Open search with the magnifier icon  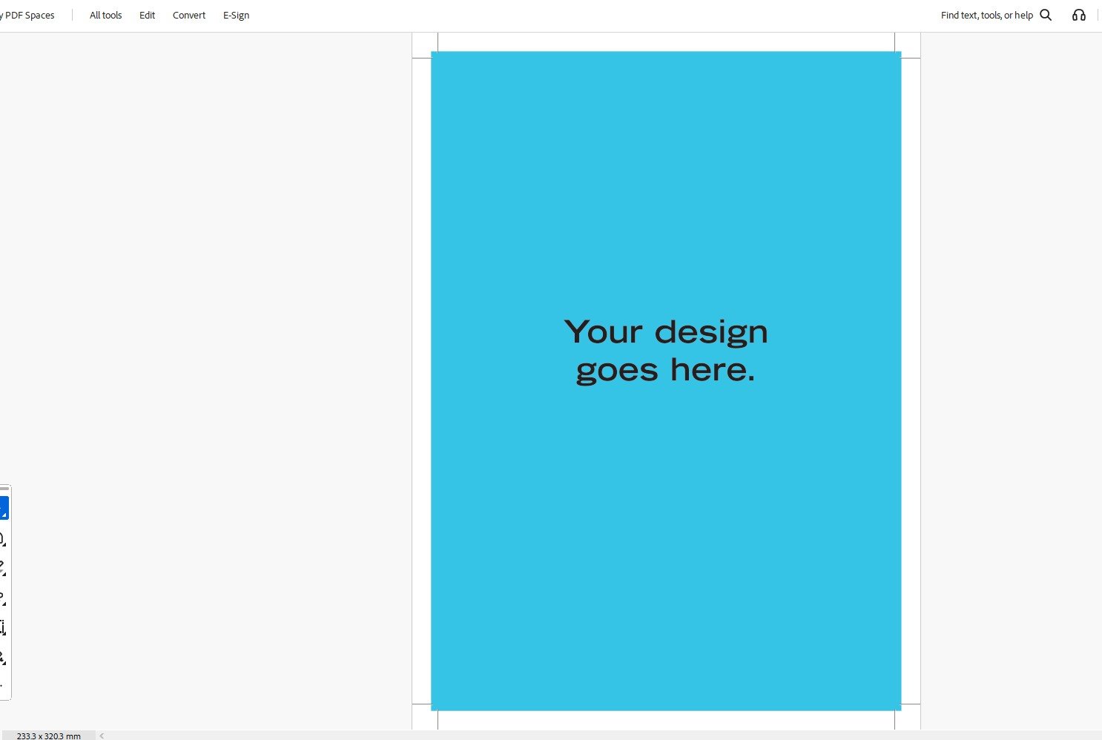1046,15
